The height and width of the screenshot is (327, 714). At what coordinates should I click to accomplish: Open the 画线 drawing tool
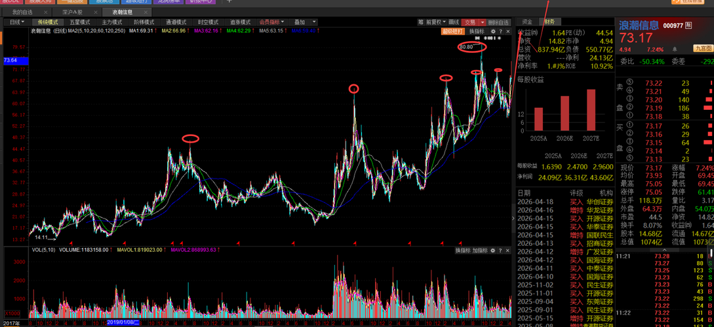[x=454, y=22]
